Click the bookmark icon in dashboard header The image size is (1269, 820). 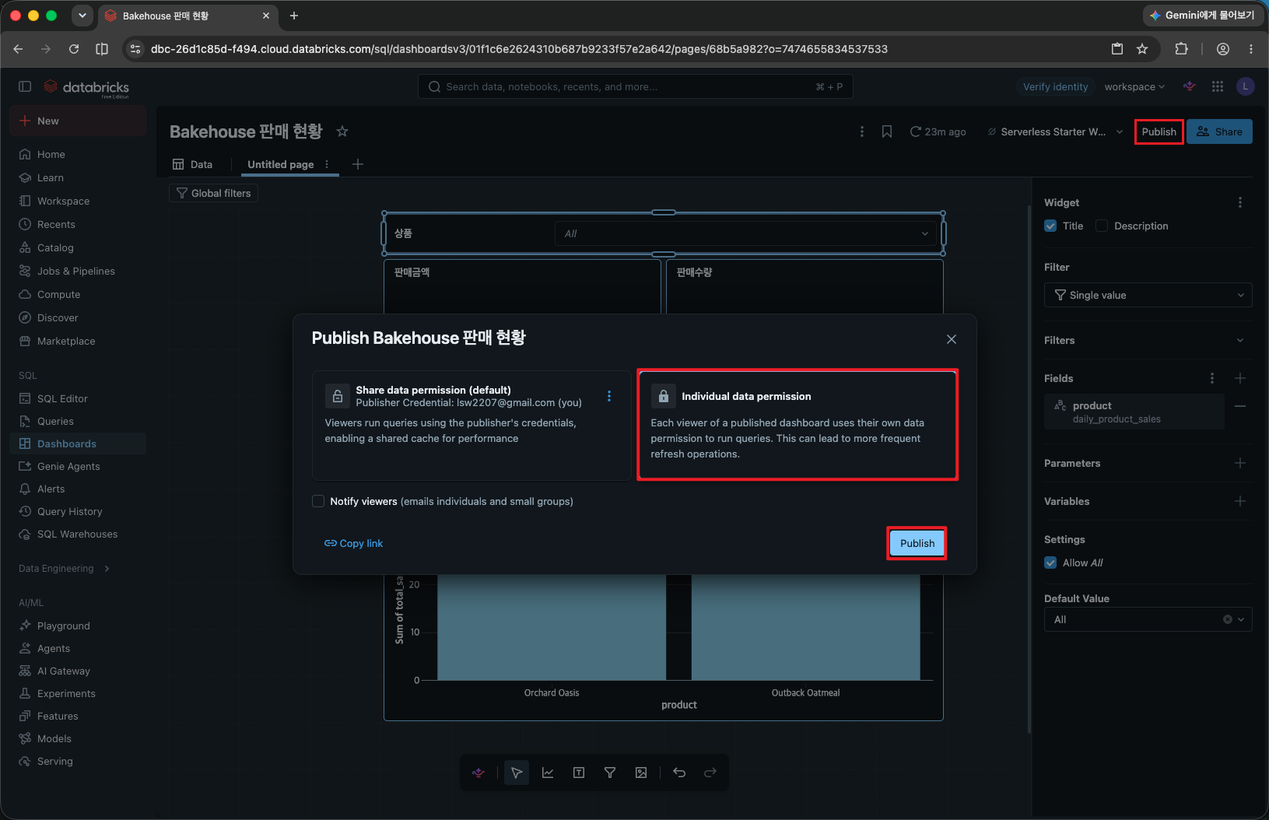tap(886, 131)
